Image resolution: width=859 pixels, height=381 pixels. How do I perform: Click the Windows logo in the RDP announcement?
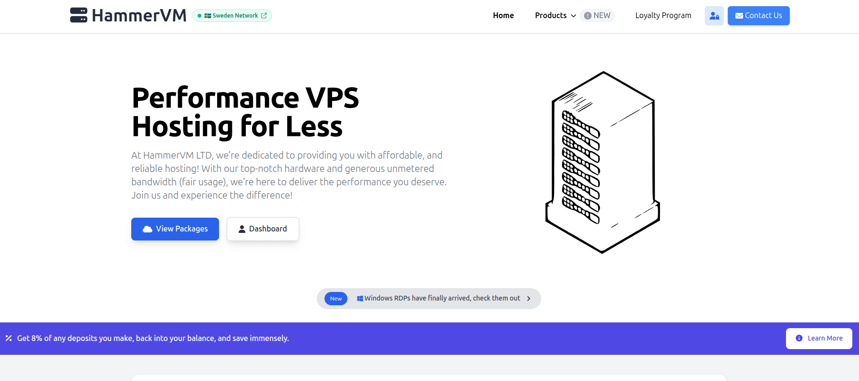point(360,299)
